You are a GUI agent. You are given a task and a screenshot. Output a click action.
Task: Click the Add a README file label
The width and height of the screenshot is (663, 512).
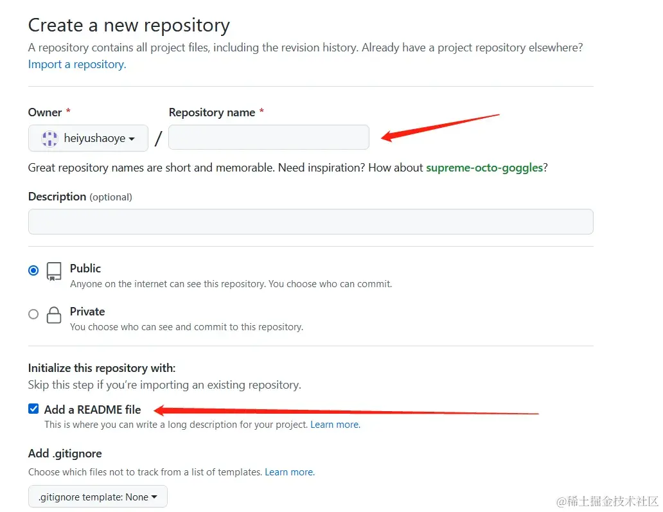pos(93,410)
